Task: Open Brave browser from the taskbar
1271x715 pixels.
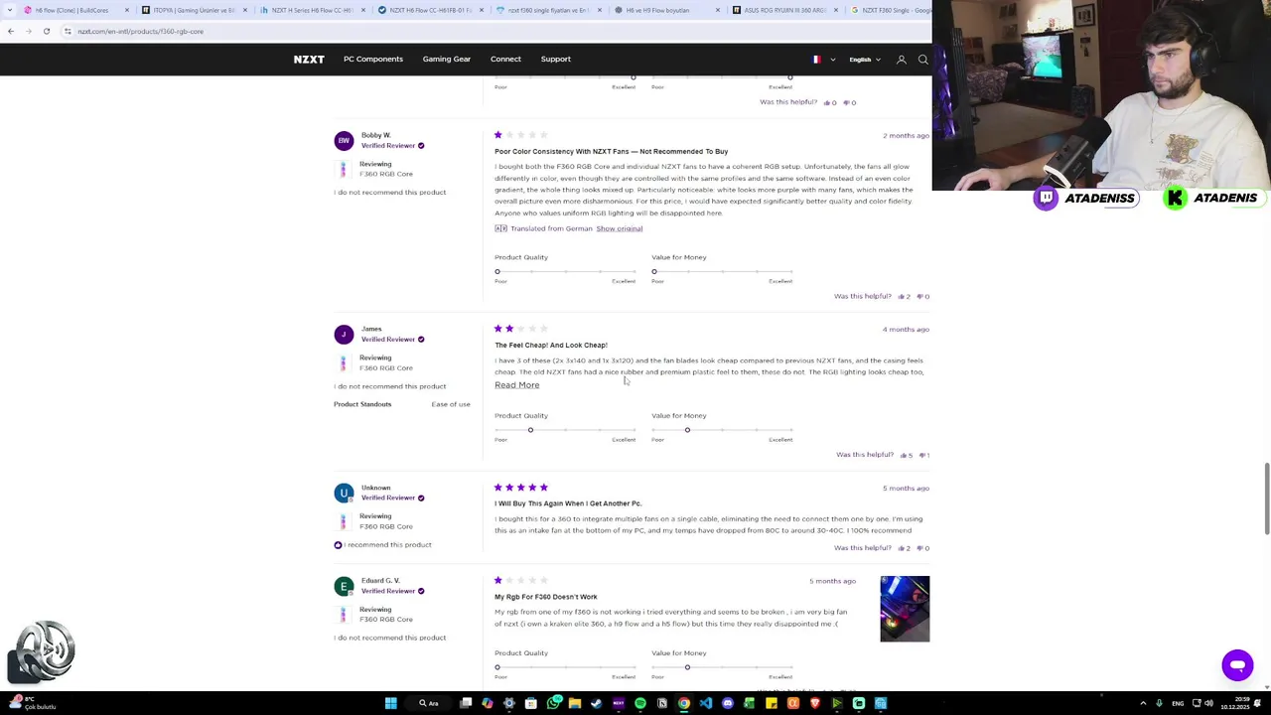Action: [815, 703]
